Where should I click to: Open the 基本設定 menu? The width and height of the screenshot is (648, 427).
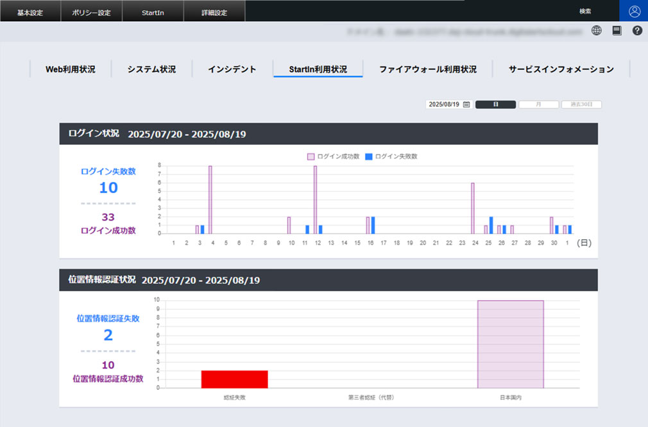[30, 11]
